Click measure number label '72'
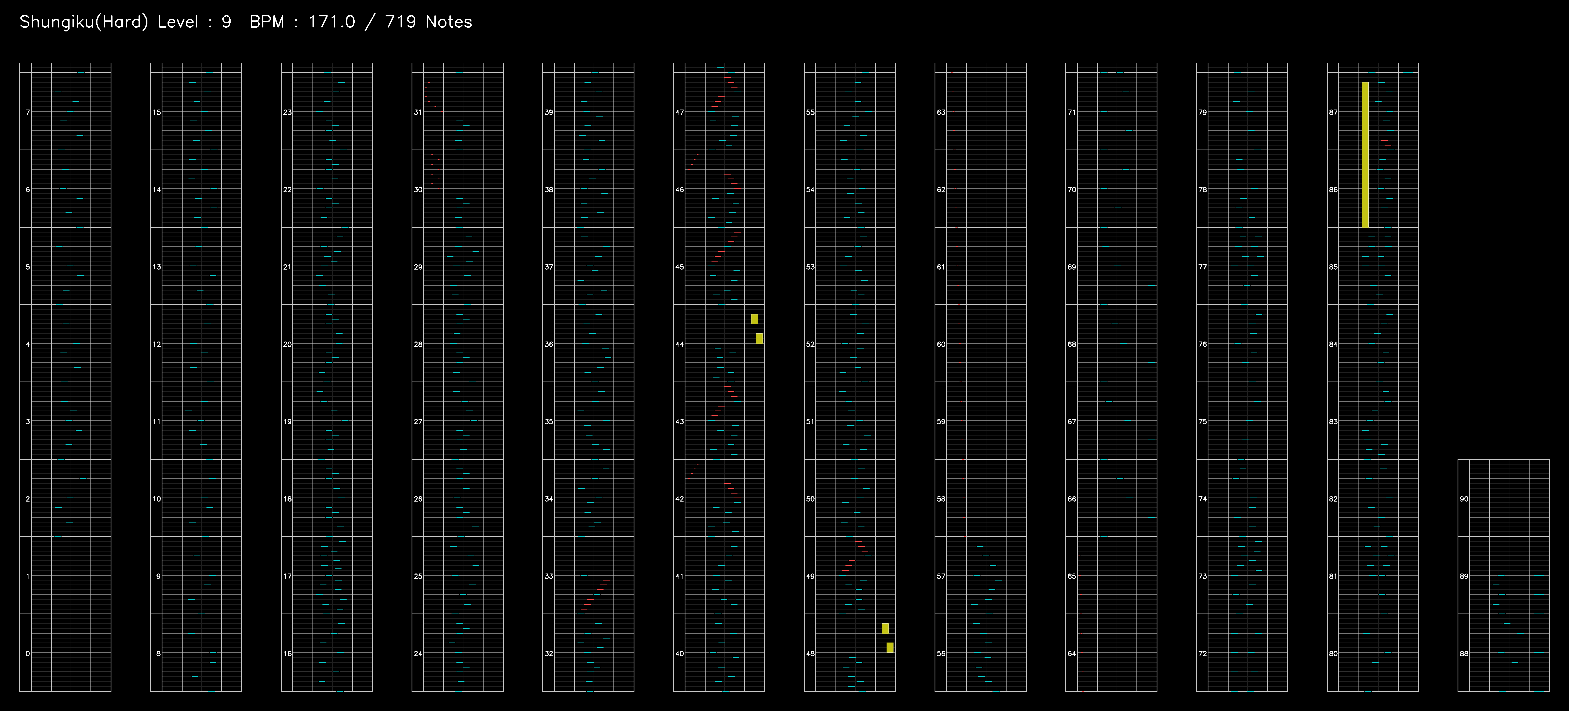This screenshot has height=711, width=1569. click(x=1202, y=654)
